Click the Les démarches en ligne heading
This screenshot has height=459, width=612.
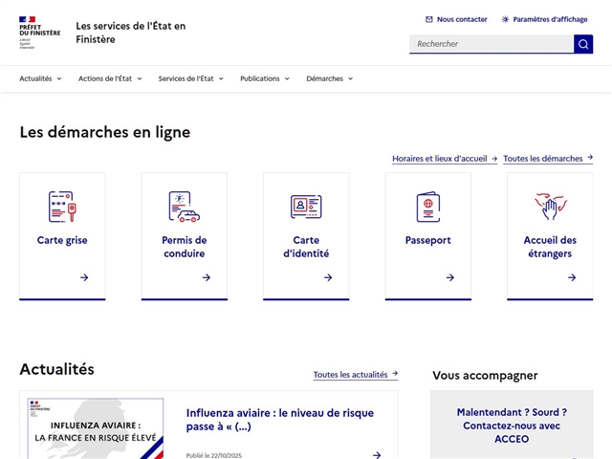[105, 132]
